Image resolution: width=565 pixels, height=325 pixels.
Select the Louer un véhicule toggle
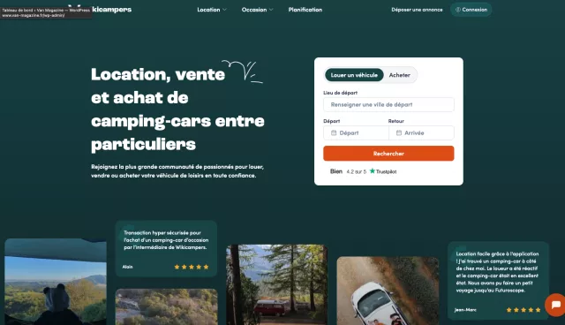tap(354, 75)
